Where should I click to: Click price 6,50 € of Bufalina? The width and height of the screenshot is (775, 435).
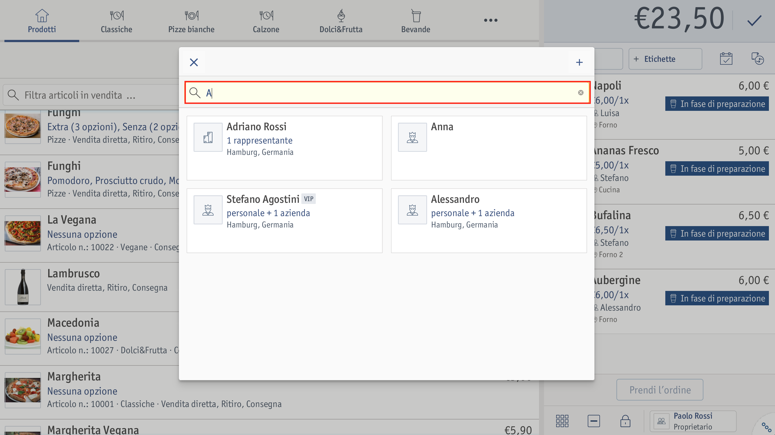point(753,216)
